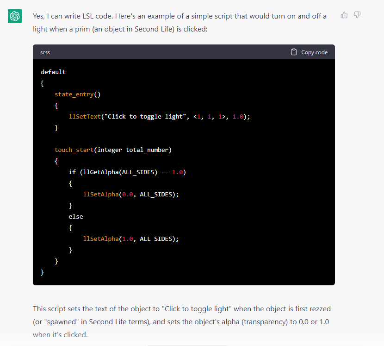Click the default state keyword
The width and height of the screenshot is (384, 346).
coord(52,72)
